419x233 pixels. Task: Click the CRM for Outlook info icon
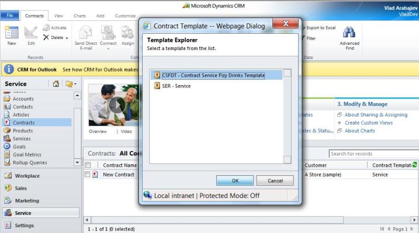coord(9,69)
